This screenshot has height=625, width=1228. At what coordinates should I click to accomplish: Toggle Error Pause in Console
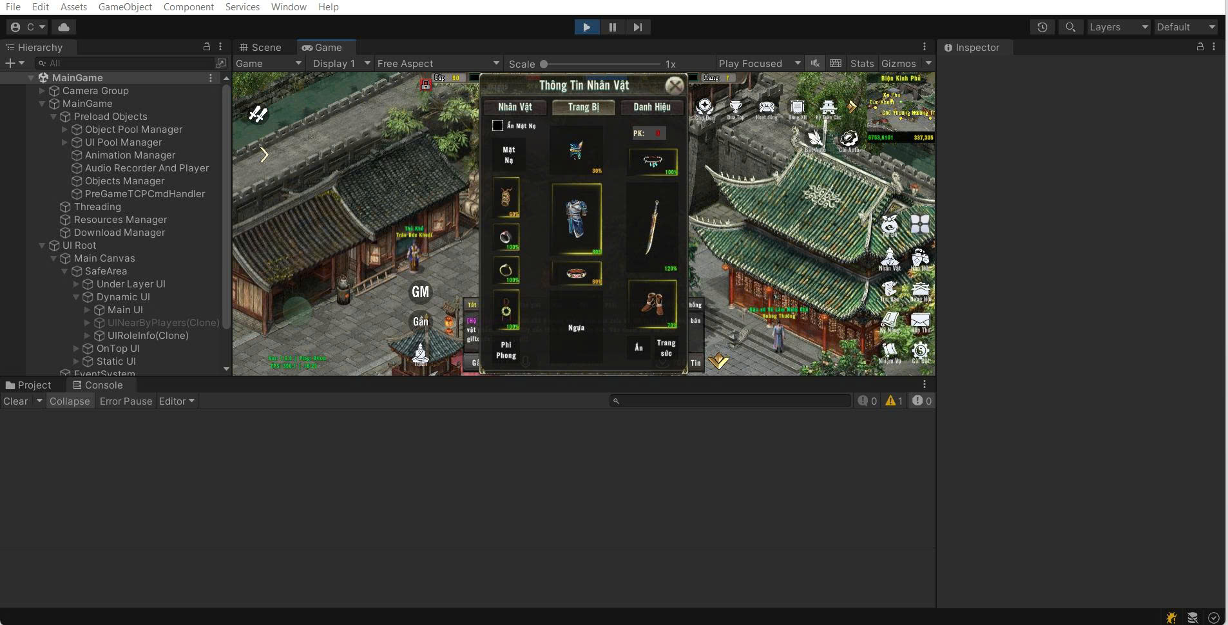(x=126, y=401)
